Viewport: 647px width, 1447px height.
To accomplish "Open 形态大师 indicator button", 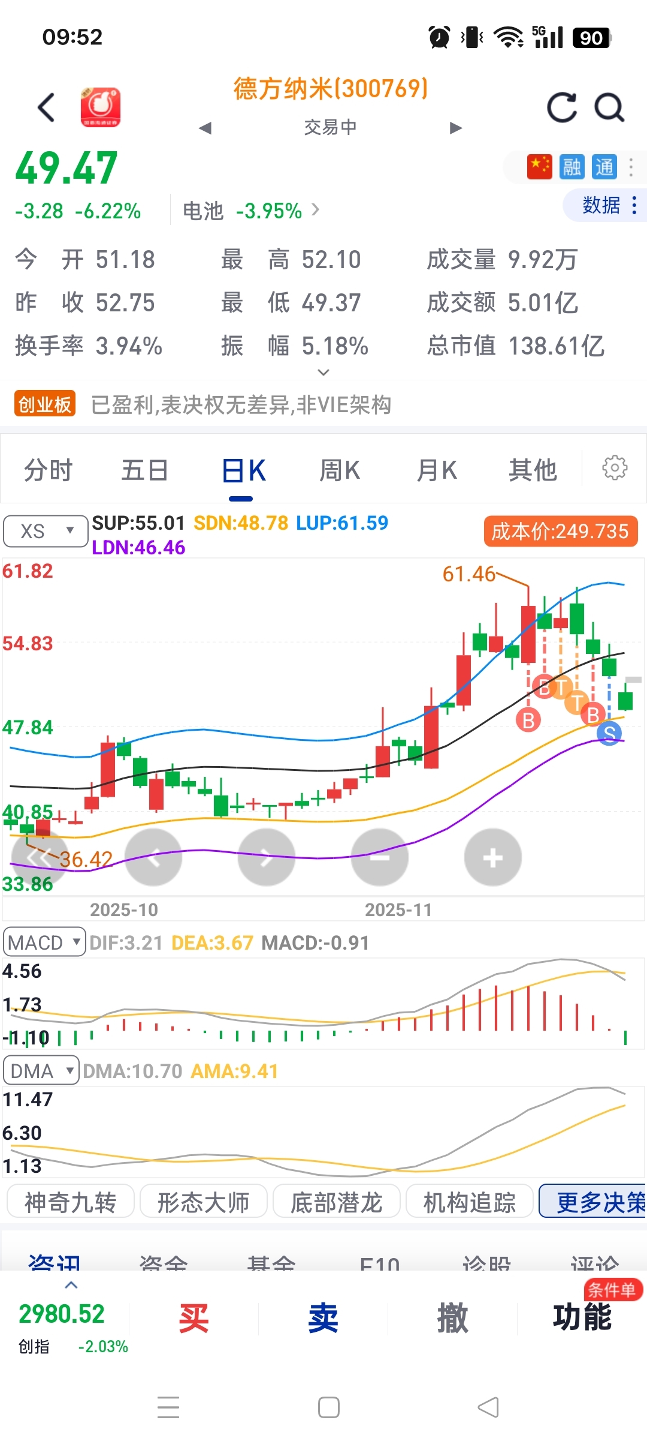I will (x=204, y=1200).
